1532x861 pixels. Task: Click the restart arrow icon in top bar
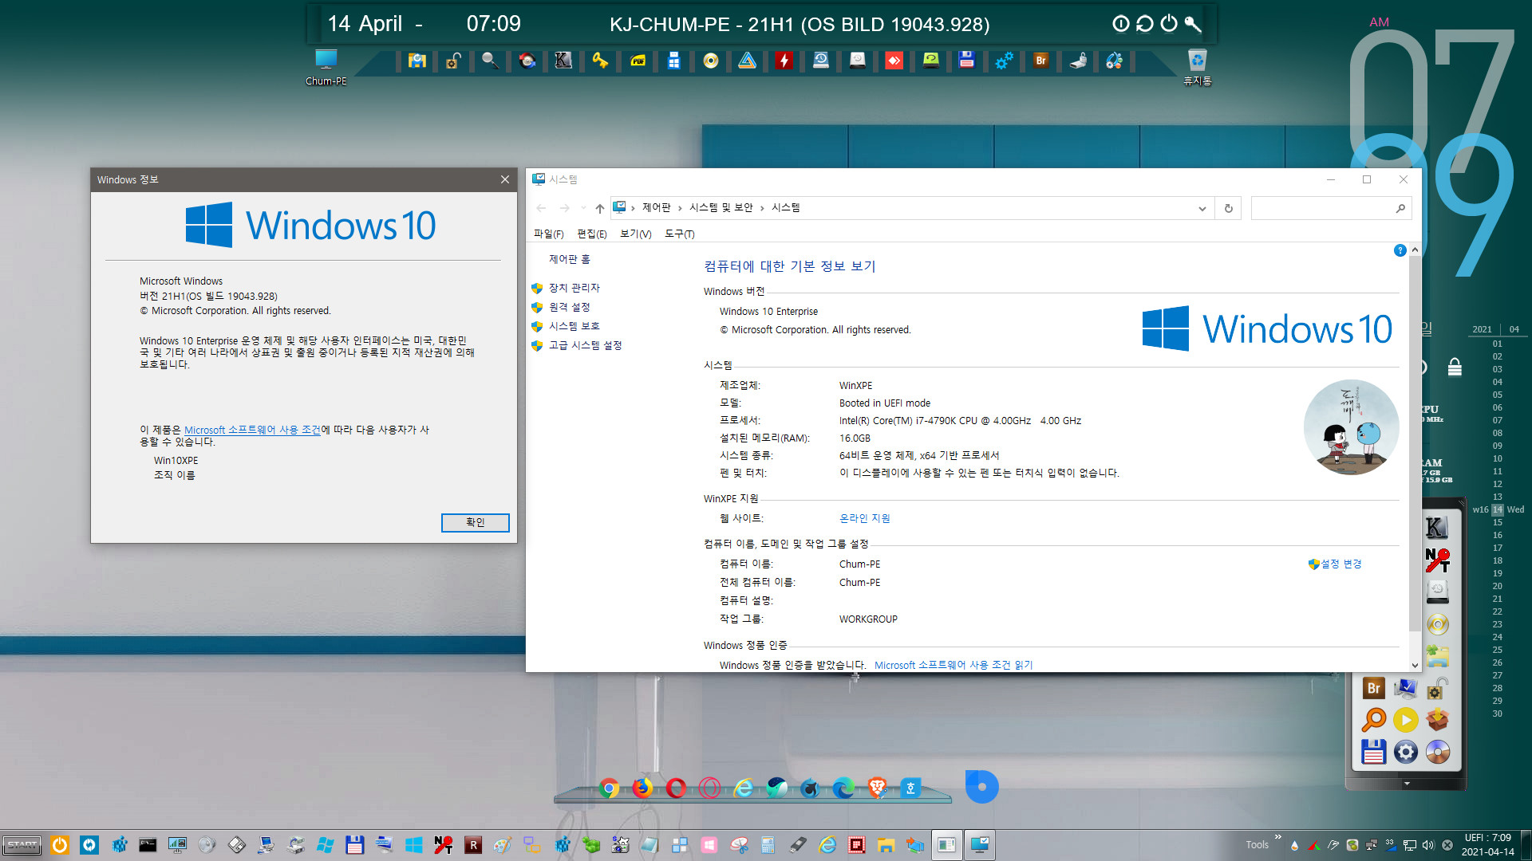tap(1144, 24)
